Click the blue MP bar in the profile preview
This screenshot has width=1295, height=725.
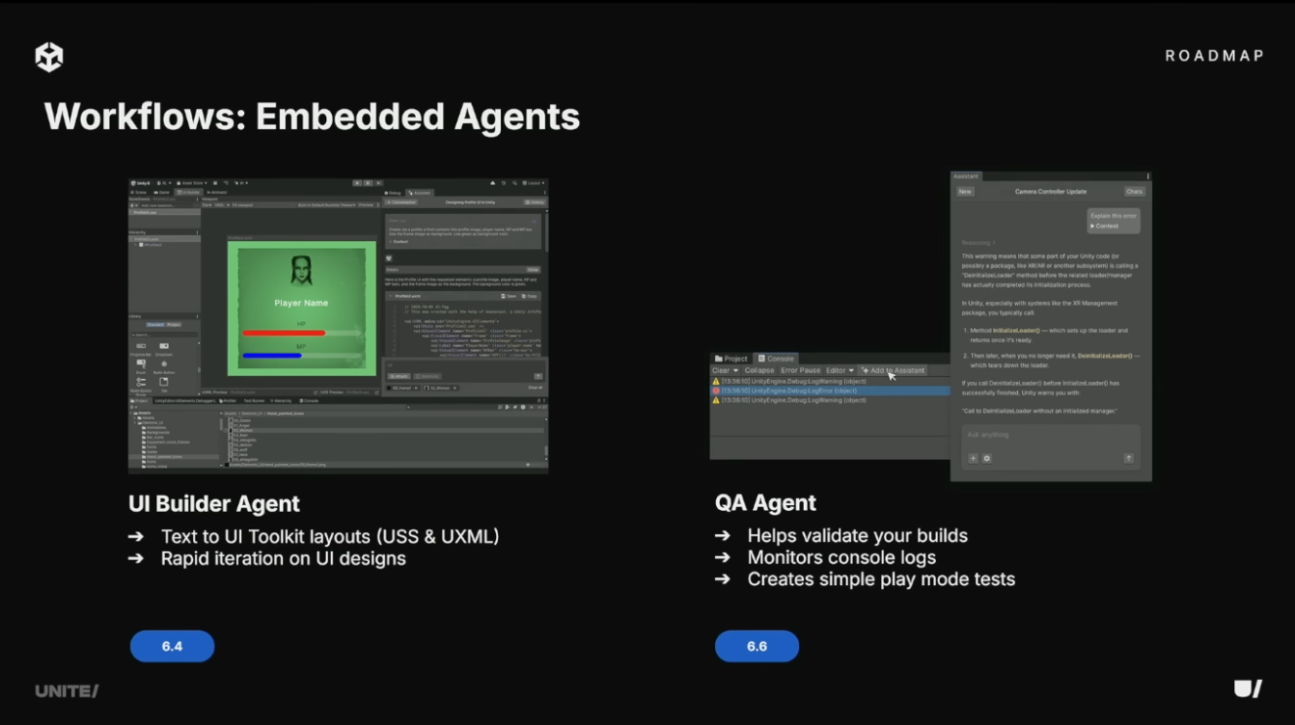(x=272, y=356)
